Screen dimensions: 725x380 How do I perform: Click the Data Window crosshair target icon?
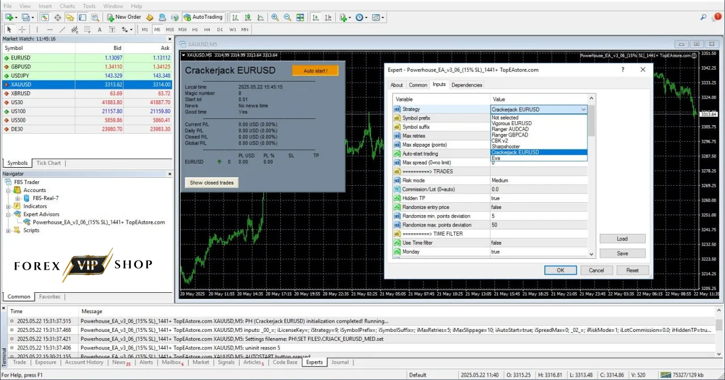pyautogui.click(x=58, y=18)
